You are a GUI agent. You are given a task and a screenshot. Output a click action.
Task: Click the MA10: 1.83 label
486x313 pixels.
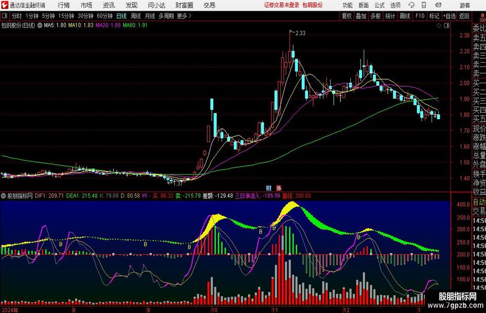[81, 25]
